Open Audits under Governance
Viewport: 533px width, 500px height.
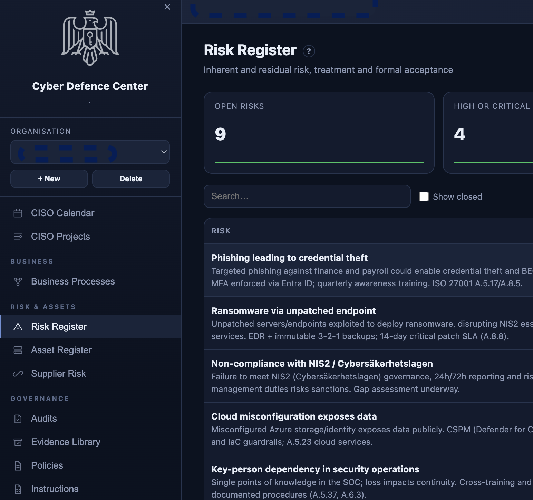coord(90,419)
